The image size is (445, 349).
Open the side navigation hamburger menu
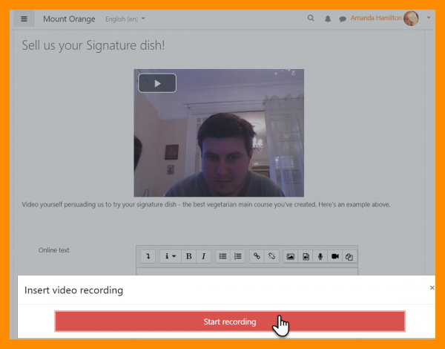(24, 19)
